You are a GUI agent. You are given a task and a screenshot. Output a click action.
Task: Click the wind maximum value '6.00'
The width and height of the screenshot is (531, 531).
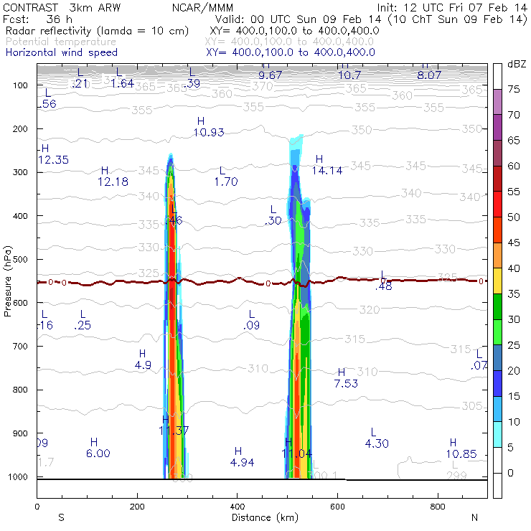click(98, 454)
